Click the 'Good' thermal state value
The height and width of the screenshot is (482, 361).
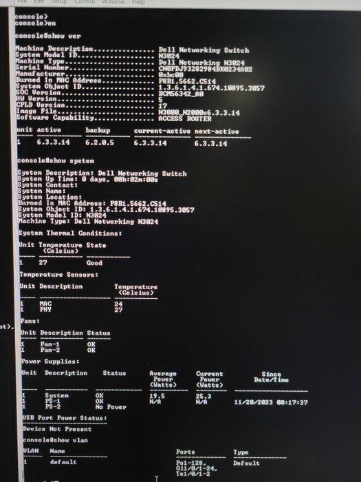click(94, 263)
